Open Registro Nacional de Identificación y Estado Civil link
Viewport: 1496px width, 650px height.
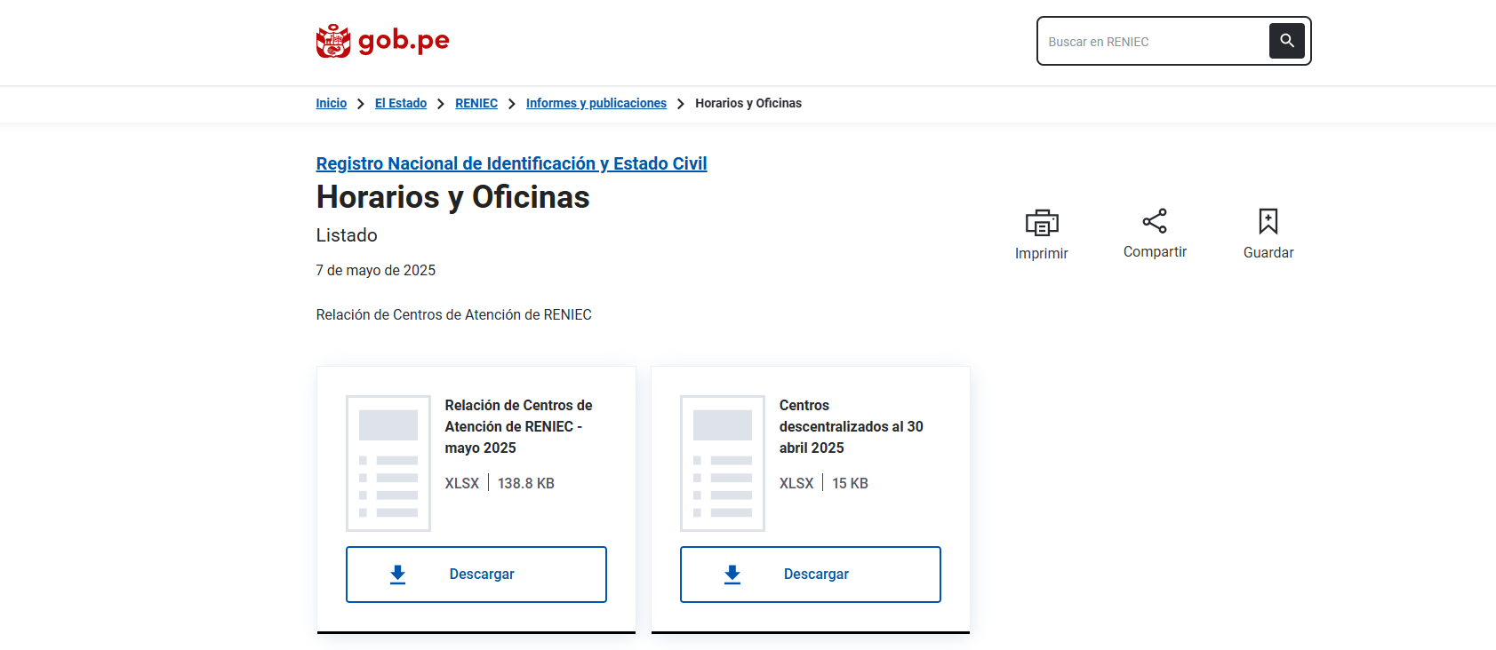click(511, 163)
